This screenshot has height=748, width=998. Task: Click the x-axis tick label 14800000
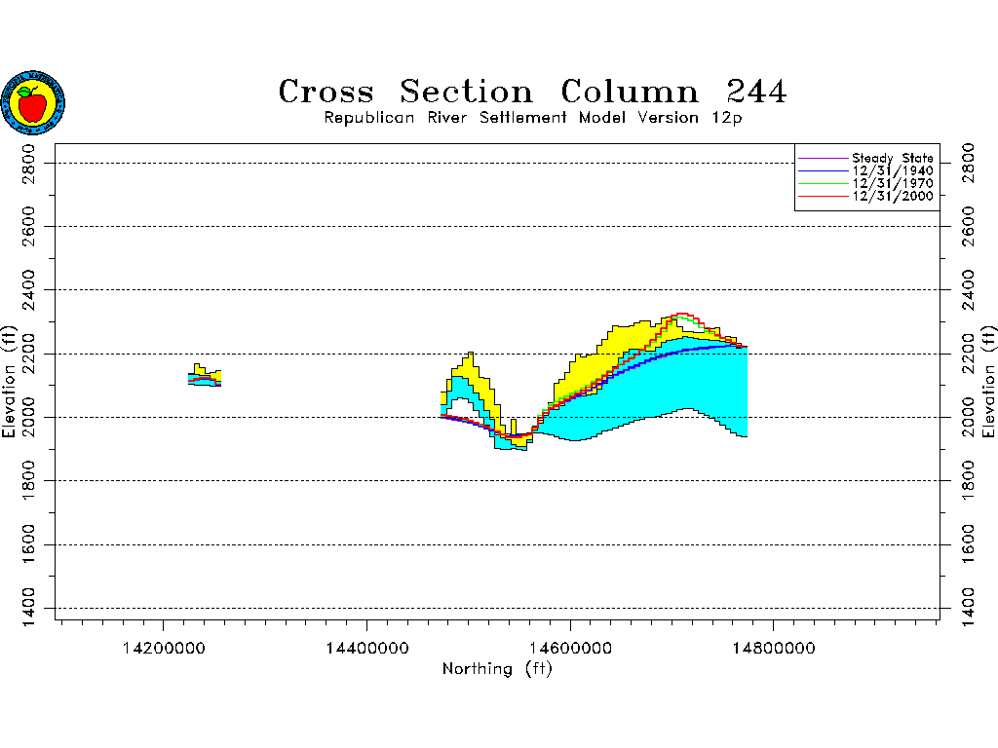click(x=774, y=648)
